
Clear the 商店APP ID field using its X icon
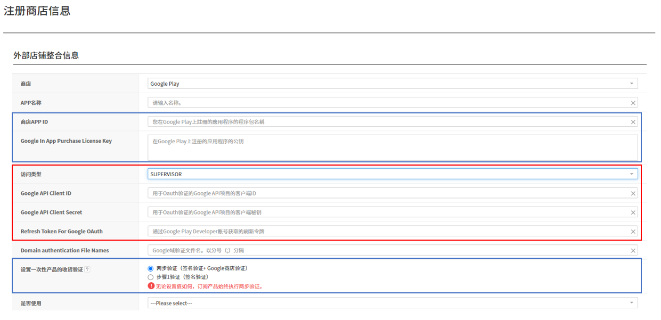(x=633, y=121)
